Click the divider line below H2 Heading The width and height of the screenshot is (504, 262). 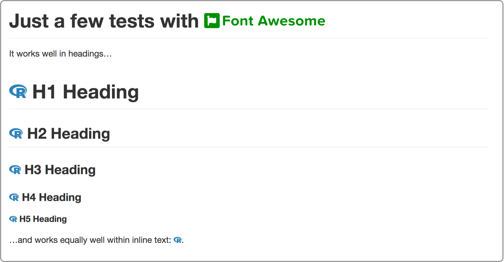coord(248,147)
